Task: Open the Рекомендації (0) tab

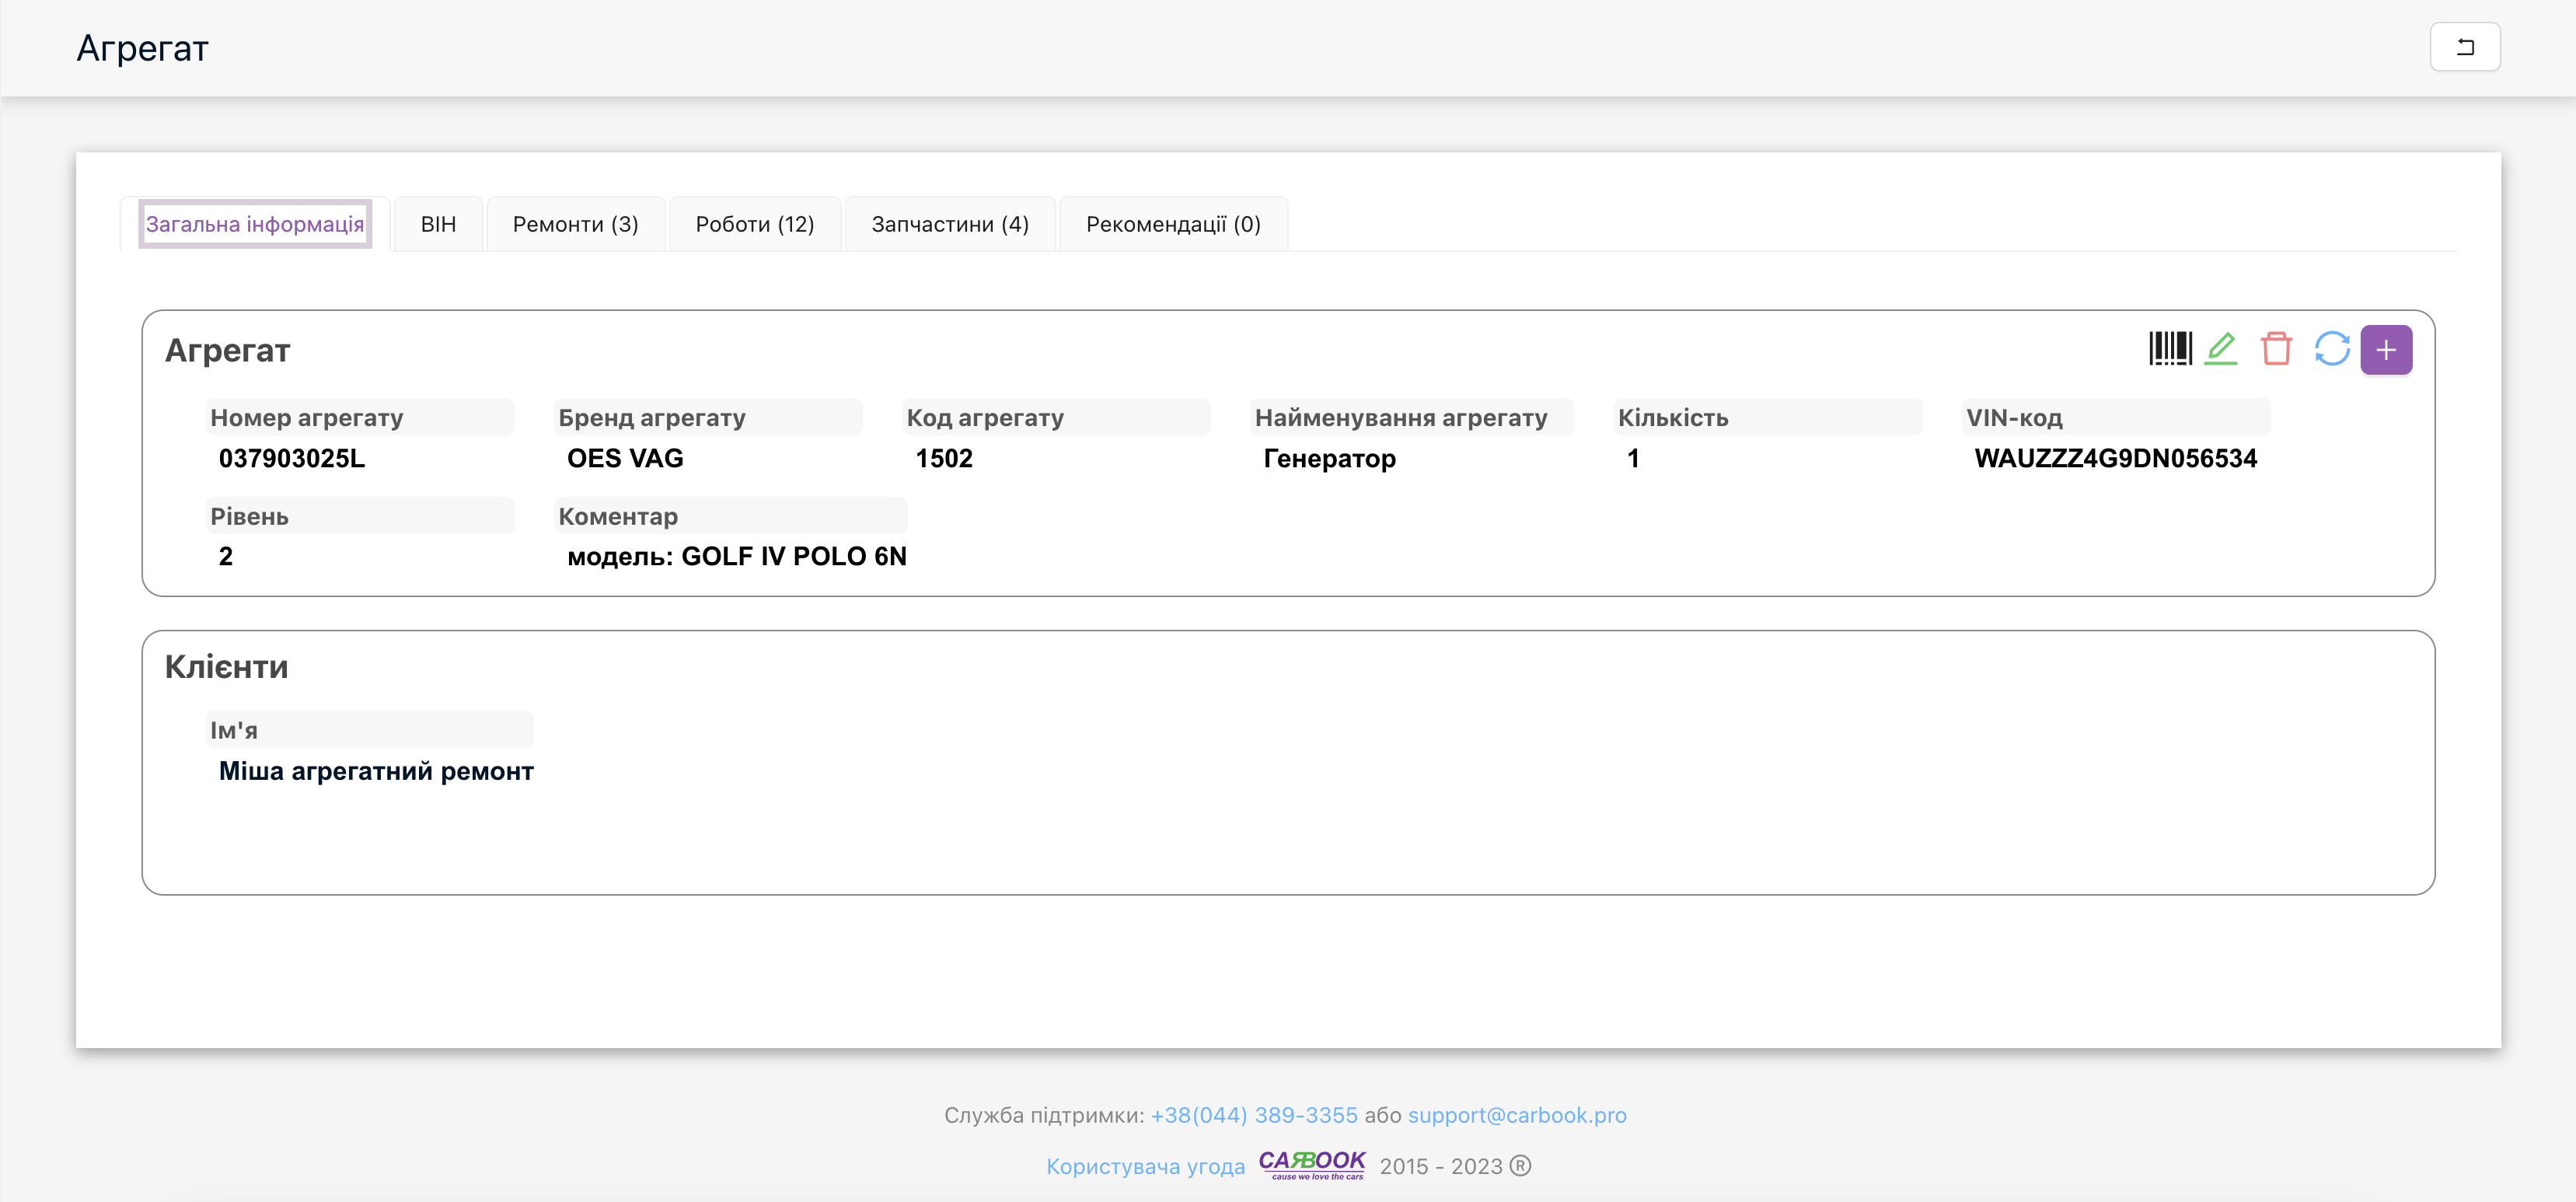Action: click(1172, 224)
